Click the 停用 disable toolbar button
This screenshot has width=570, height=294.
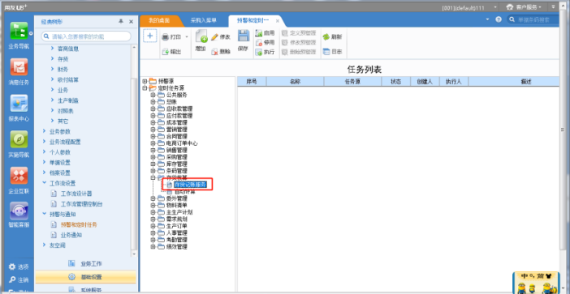coord(265,42)
